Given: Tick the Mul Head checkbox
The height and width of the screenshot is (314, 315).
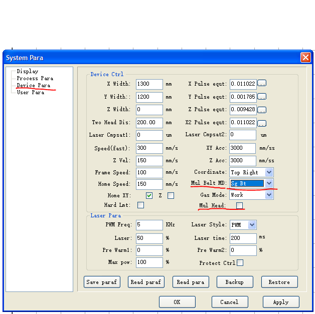Looking at the screenshot, I should point(240,205).
